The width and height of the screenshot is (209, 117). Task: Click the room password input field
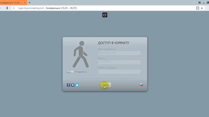(119, 71)
